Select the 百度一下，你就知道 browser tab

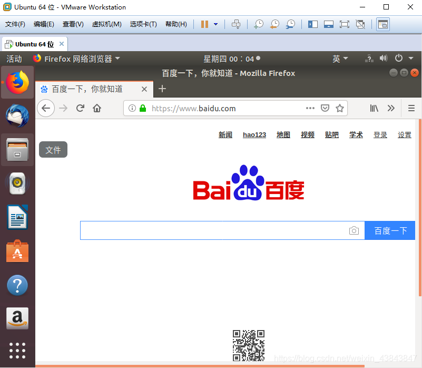coord(94,89)
